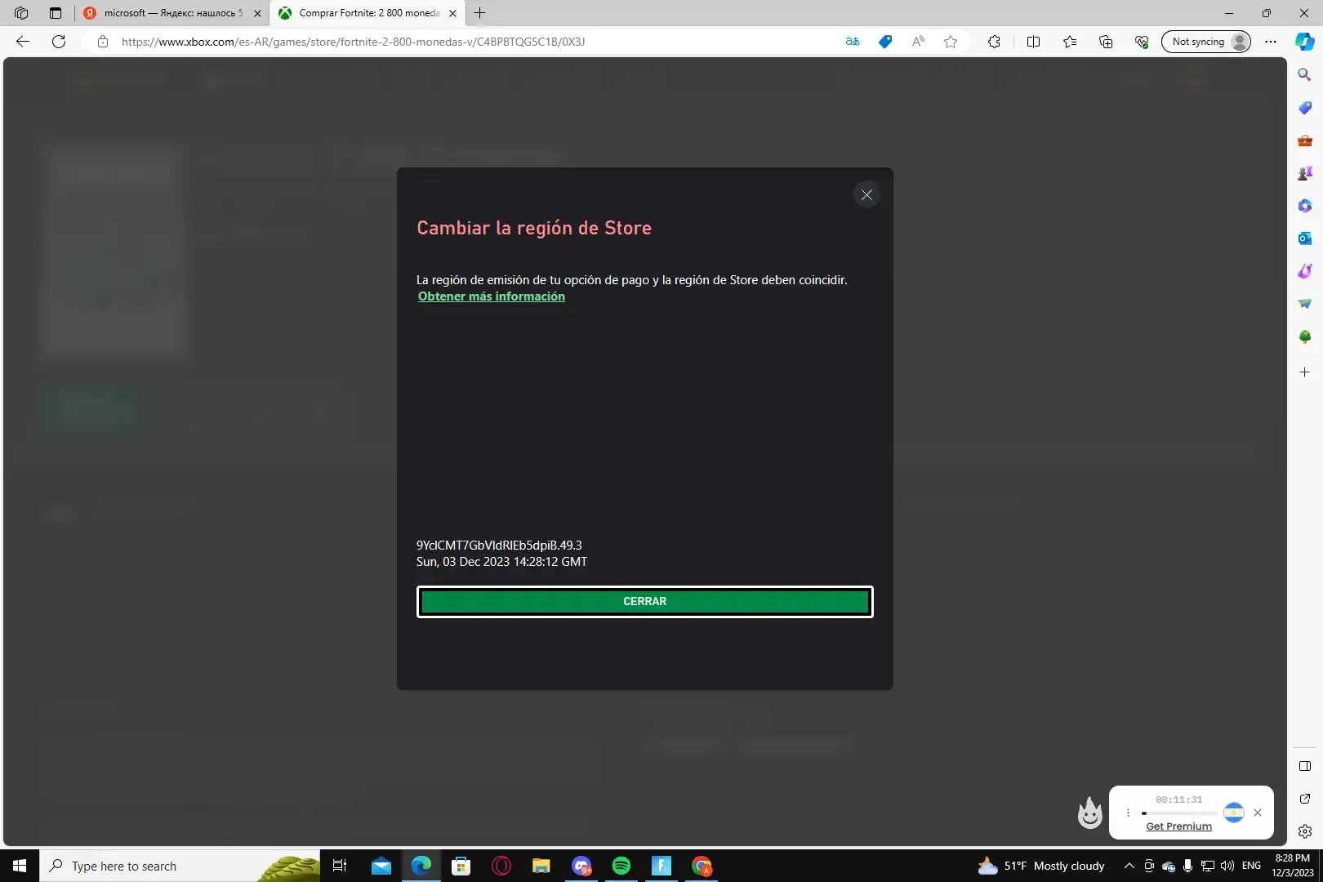Activate Read aloud icon
The width and height of the screenshot is (1323, 882).
tap(918, 42)
